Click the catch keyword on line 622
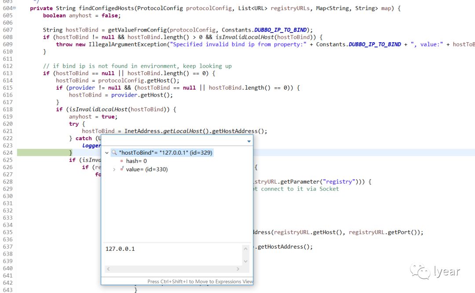 pos(84,138)
